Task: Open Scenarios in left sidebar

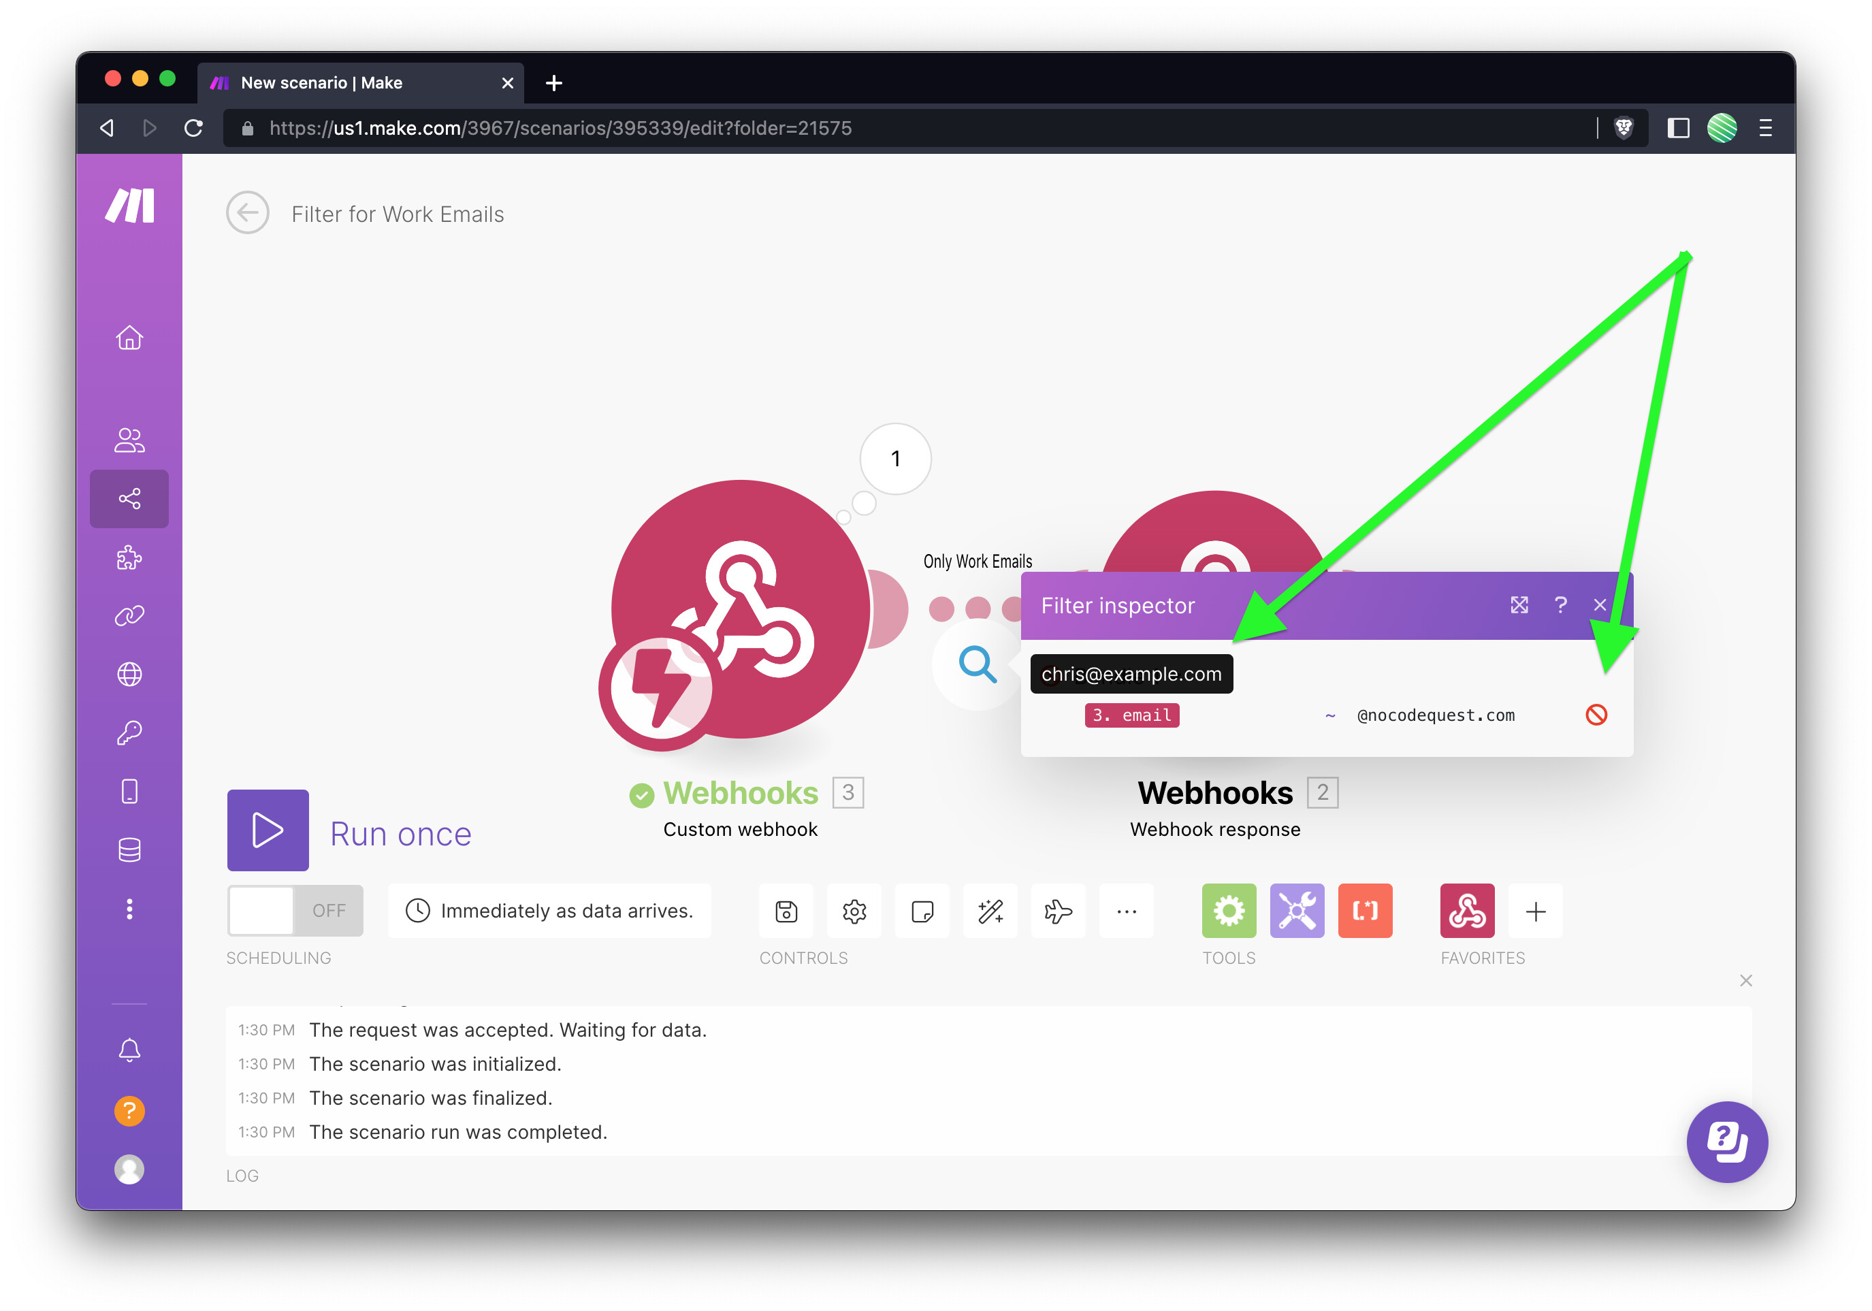Action: pyautogui.click(x=129, y=498)
